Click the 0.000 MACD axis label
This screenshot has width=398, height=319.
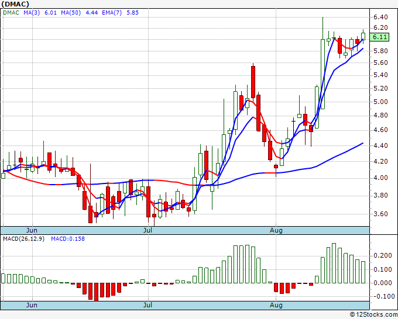(383, 283)
